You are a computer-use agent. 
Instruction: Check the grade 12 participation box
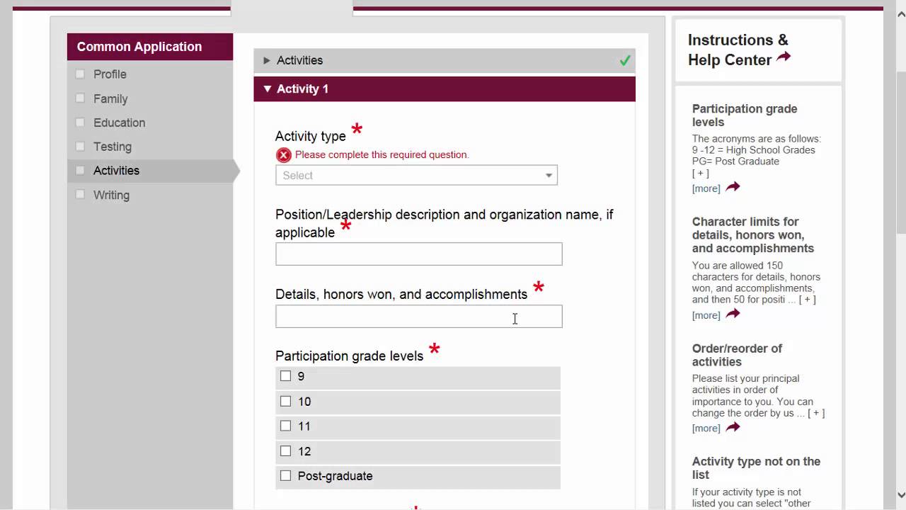(x=285, y=450)
